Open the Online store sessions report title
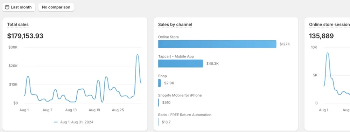The width and height of the screenshot is (350, 132). coord(329,25)
